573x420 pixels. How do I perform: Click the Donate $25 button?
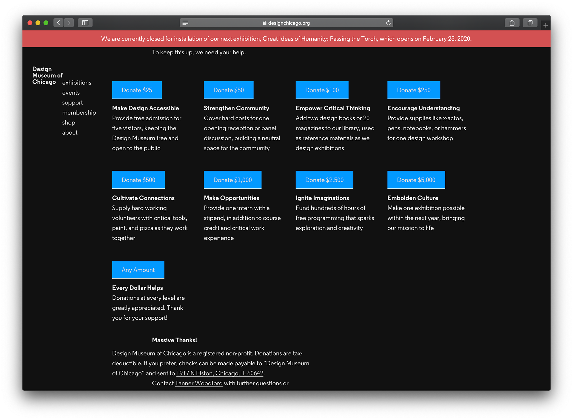[x=137, y=90]
